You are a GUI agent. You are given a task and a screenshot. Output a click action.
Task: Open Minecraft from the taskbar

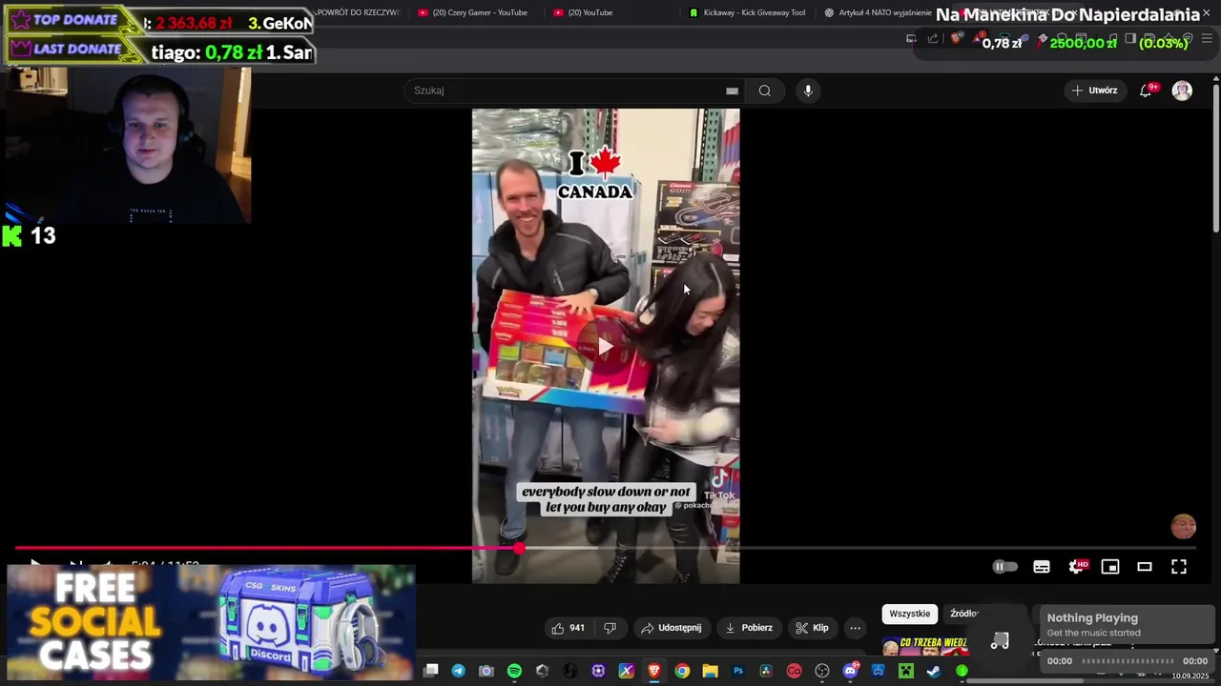tap(906, 671)
